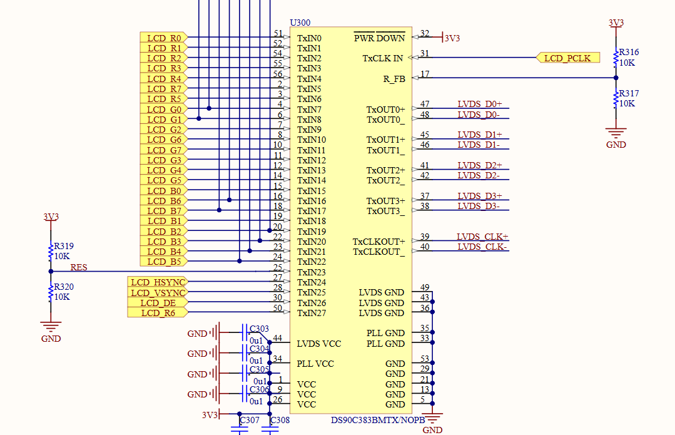Select the R320 resistor symbol
675x435 pixels.
click(x=51, y=292)
